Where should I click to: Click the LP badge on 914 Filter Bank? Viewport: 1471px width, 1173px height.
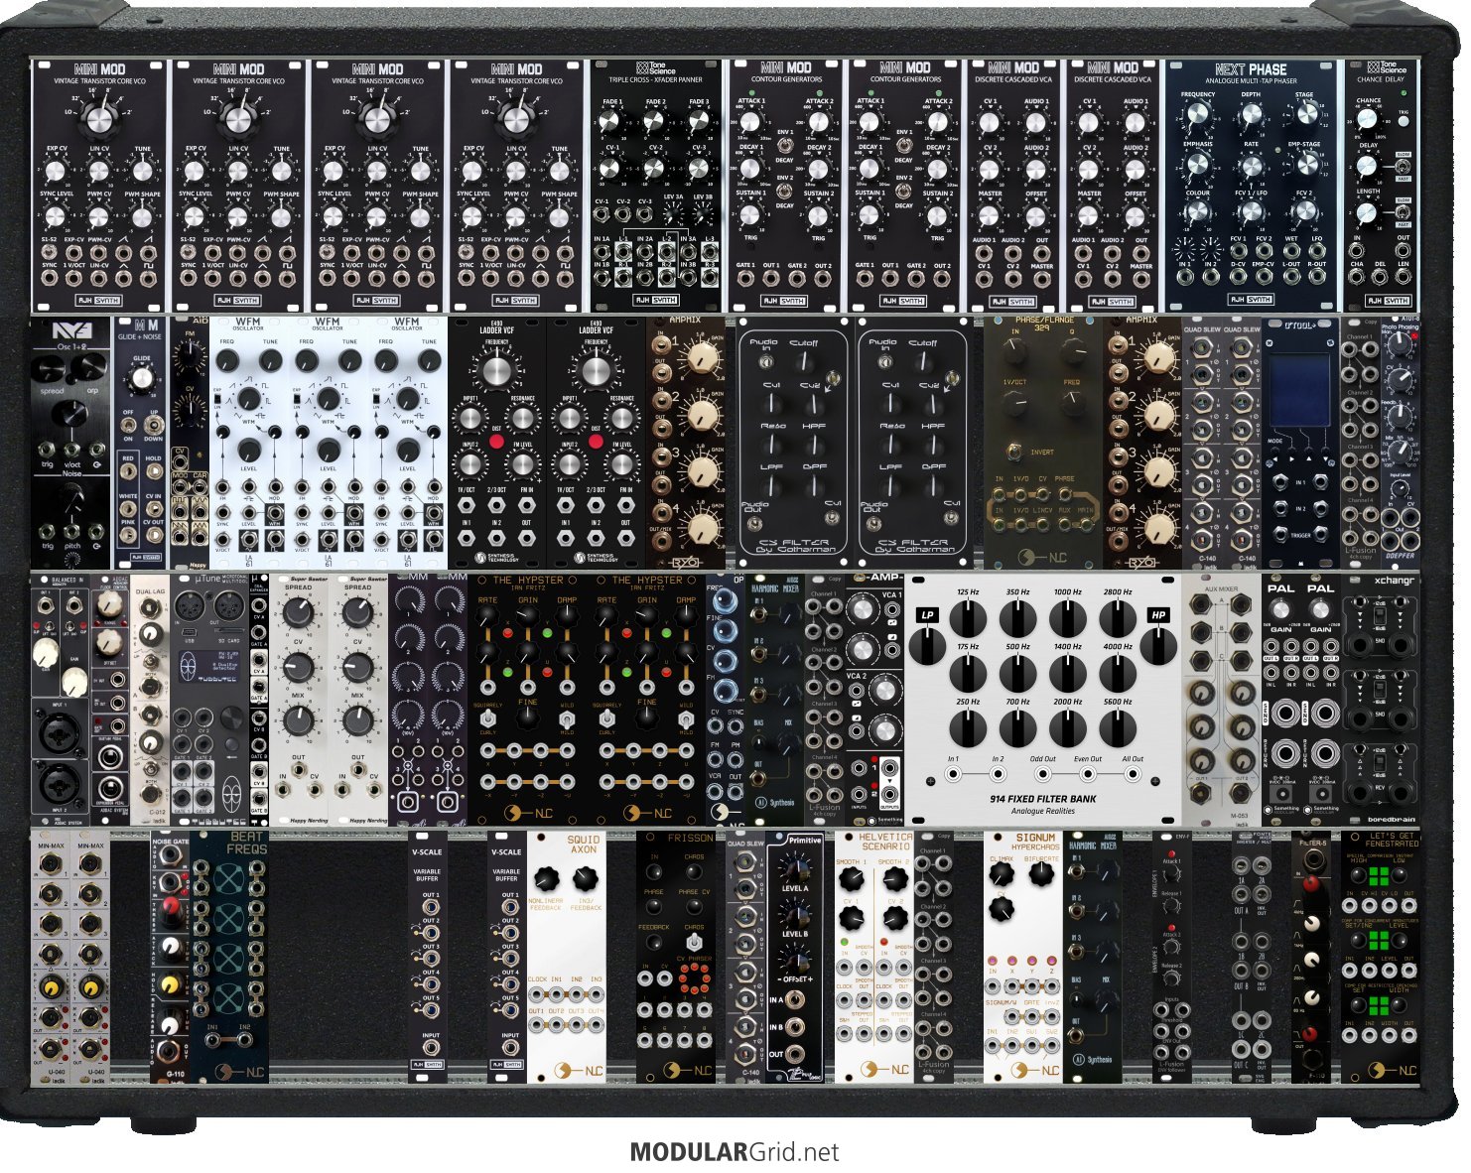pyautogui.click(x=927, y=615)
